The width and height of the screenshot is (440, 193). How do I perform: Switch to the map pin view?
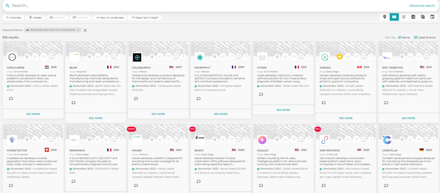pyautogui.click(x=385, y=17)
